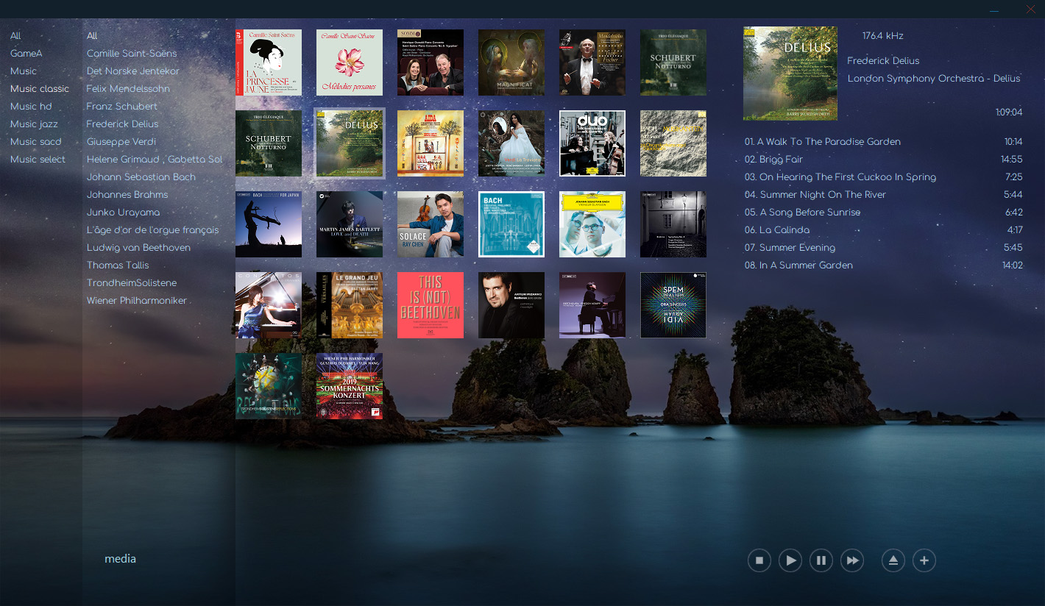Click the Eject icon
Viewport: 1045px width, 606px height.
click(893, 561)
